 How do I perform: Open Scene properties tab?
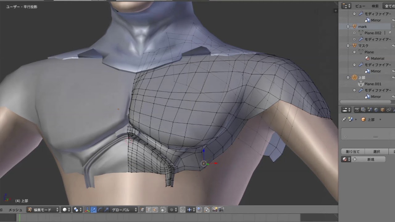point(370,110)
